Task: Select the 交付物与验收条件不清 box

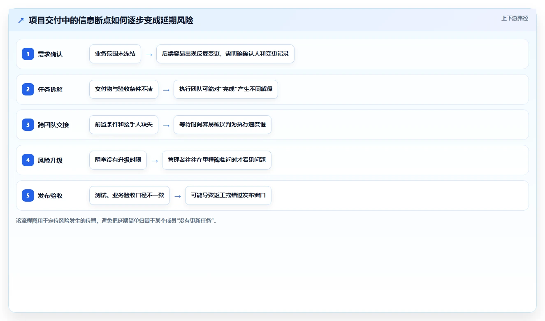Action: (124, 89)
